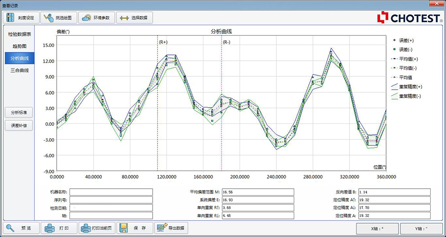Viewport: 446px width, 237px height.
Task: Click the 机器名称 input field
Action: pyautogui.click(x=111, y=192)
